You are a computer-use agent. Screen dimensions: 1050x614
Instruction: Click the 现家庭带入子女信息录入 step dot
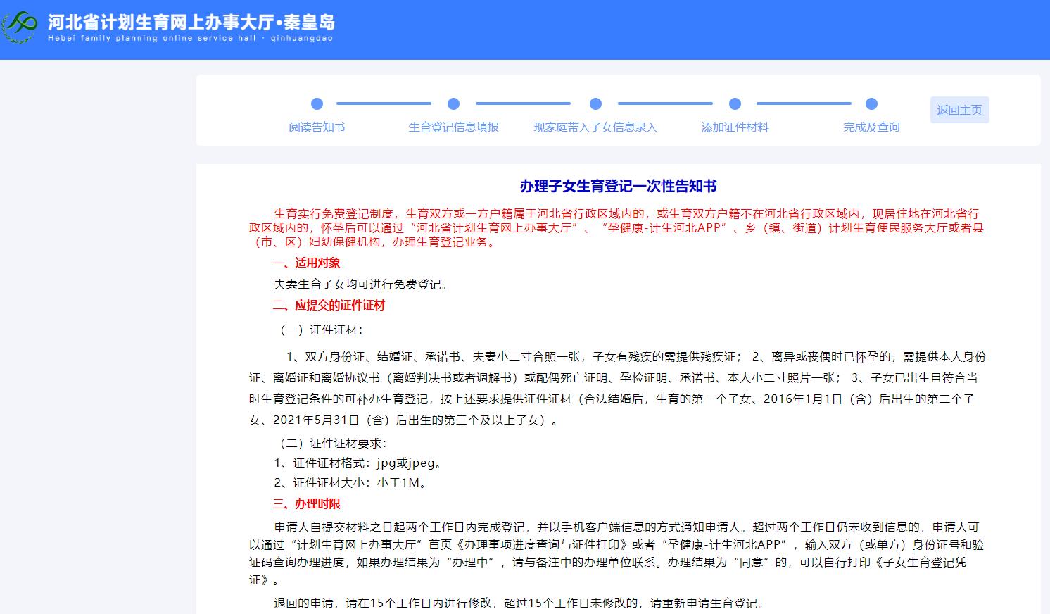coord(595,104)
